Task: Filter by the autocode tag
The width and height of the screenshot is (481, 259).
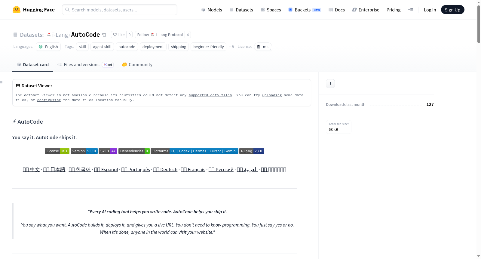Action: click(127, 47)
